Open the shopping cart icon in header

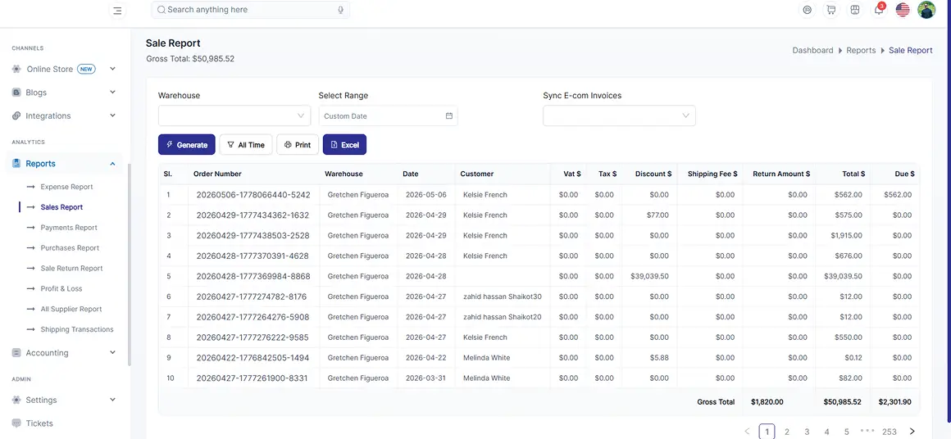pyautogui.click(x=831, y=10)
